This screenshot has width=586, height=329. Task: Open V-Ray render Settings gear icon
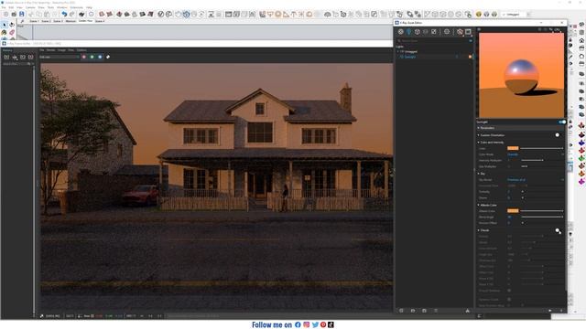click(447, 32)
